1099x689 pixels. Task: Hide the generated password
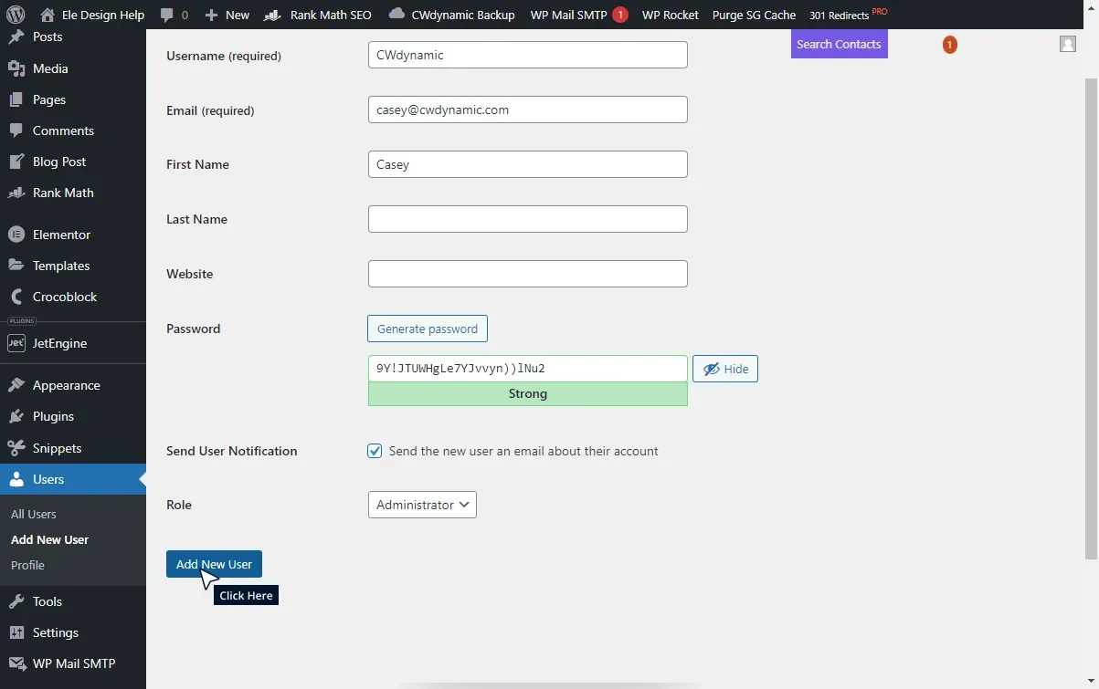pos(724,369)
